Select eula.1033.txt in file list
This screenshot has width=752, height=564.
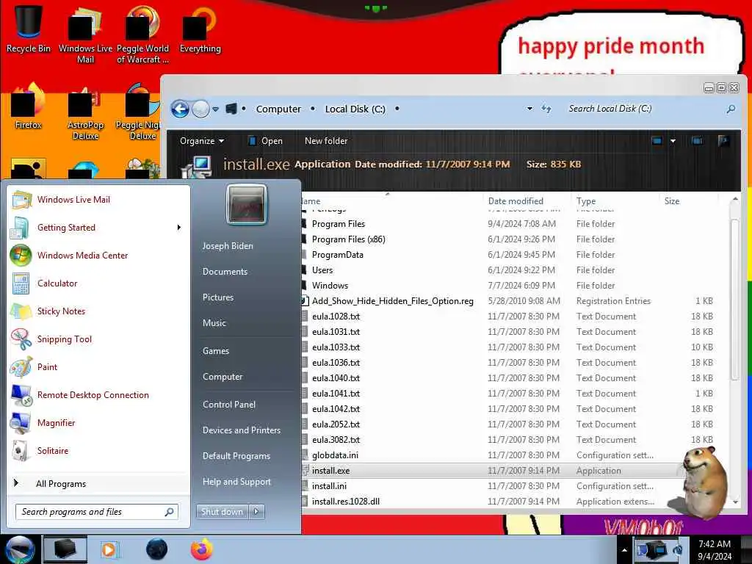point(336,347)
